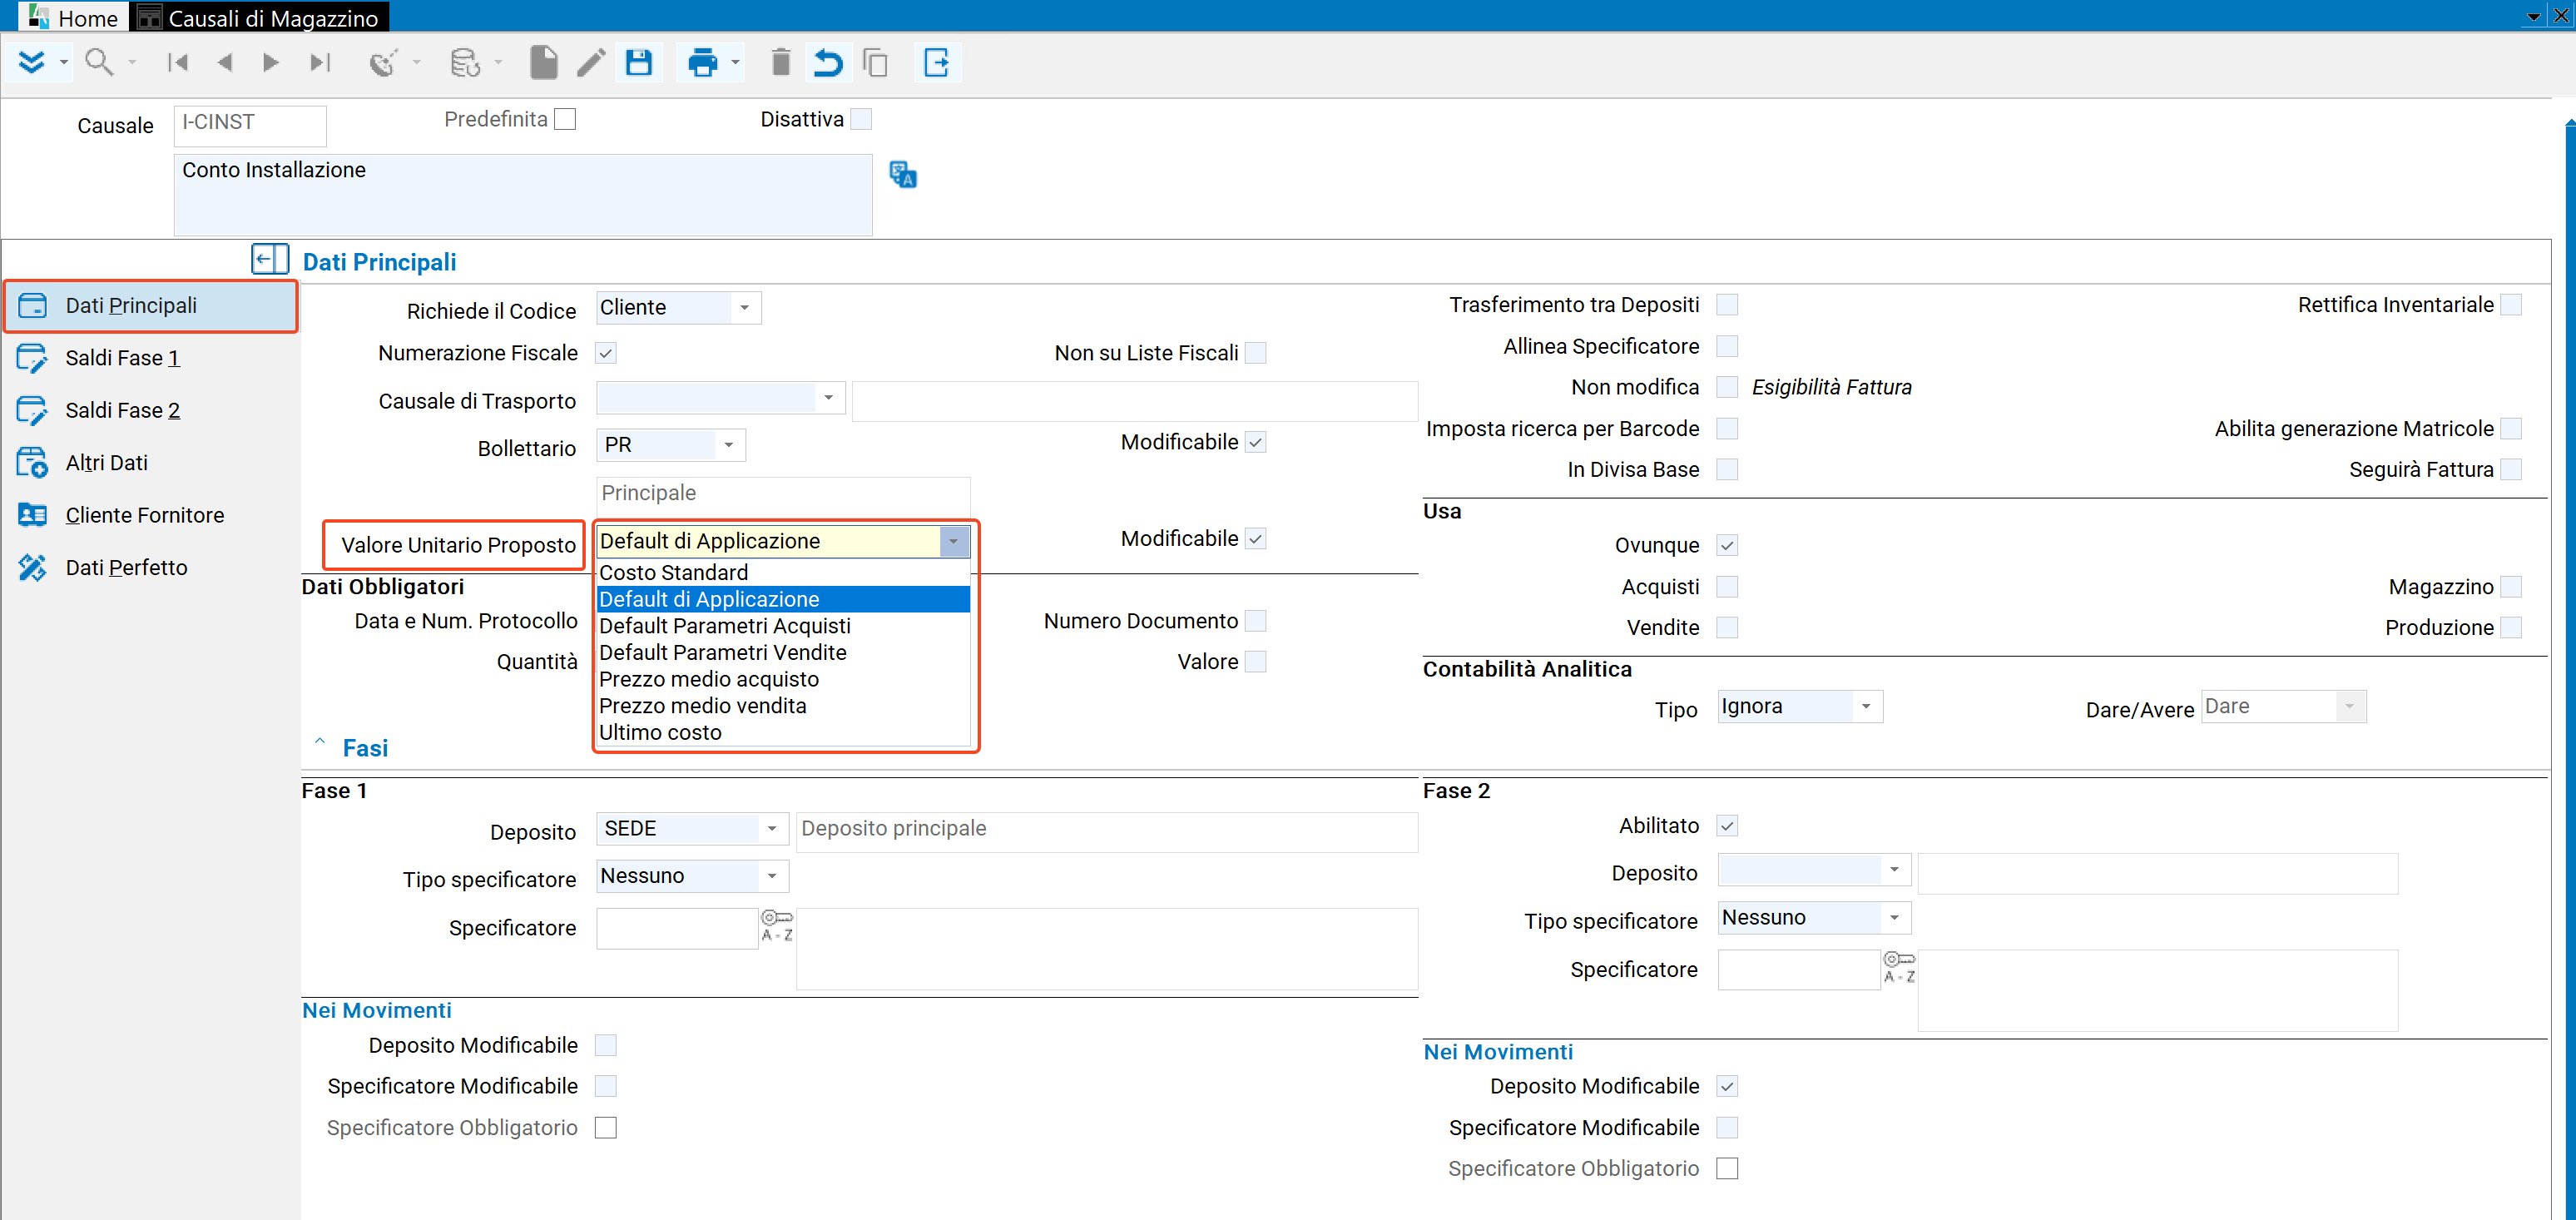Toggle the Ovunque checkbox
The width and height of the screenshot is (2576, 1220).
[1727, 545]
